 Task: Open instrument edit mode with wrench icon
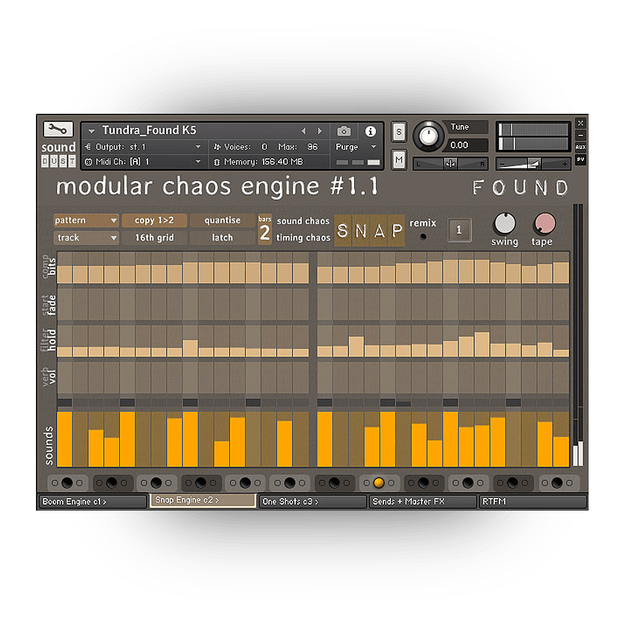(58, 130)
